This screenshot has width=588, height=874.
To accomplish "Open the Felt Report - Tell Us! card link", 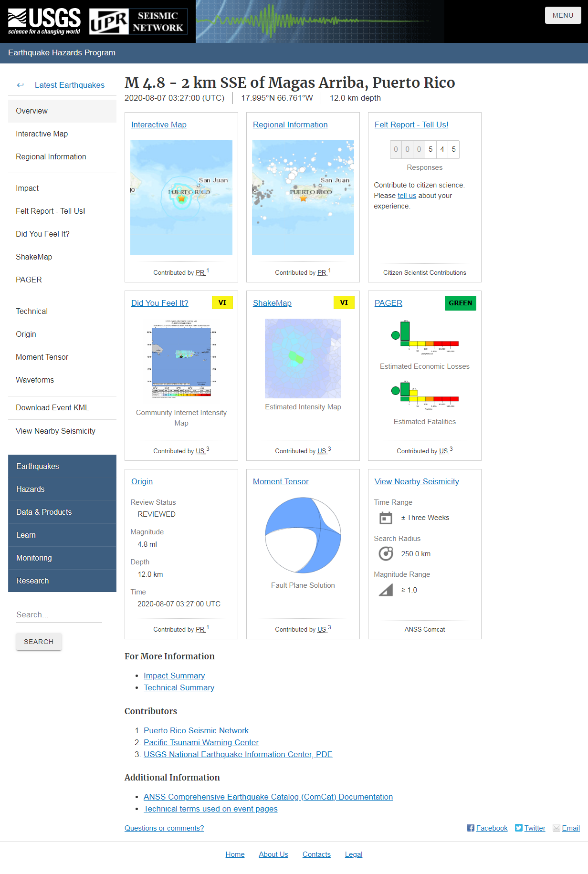I will tap(411, 125).
